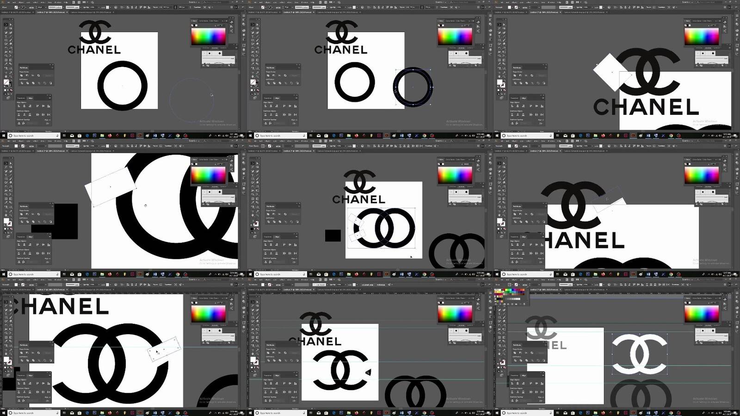The width and height of the screenshot is (740, 416).
Task: Select outlined ring in top-middle screenshot
Action: [x=413, y=87]
